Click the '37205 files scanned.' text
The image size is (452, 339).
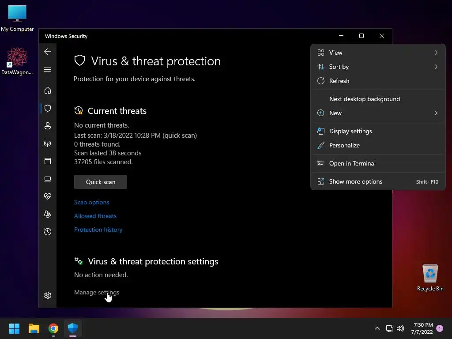tap(103, 162)
